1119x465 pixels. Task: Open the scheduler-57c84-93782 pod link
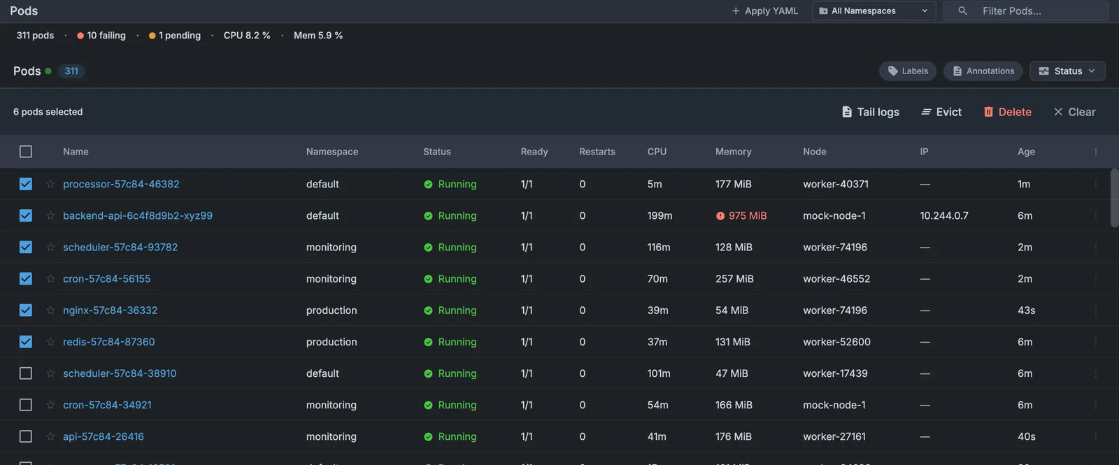pyautogui.click(x=120, y=247)
